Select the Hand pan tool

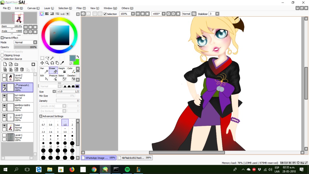pos(57,63)
